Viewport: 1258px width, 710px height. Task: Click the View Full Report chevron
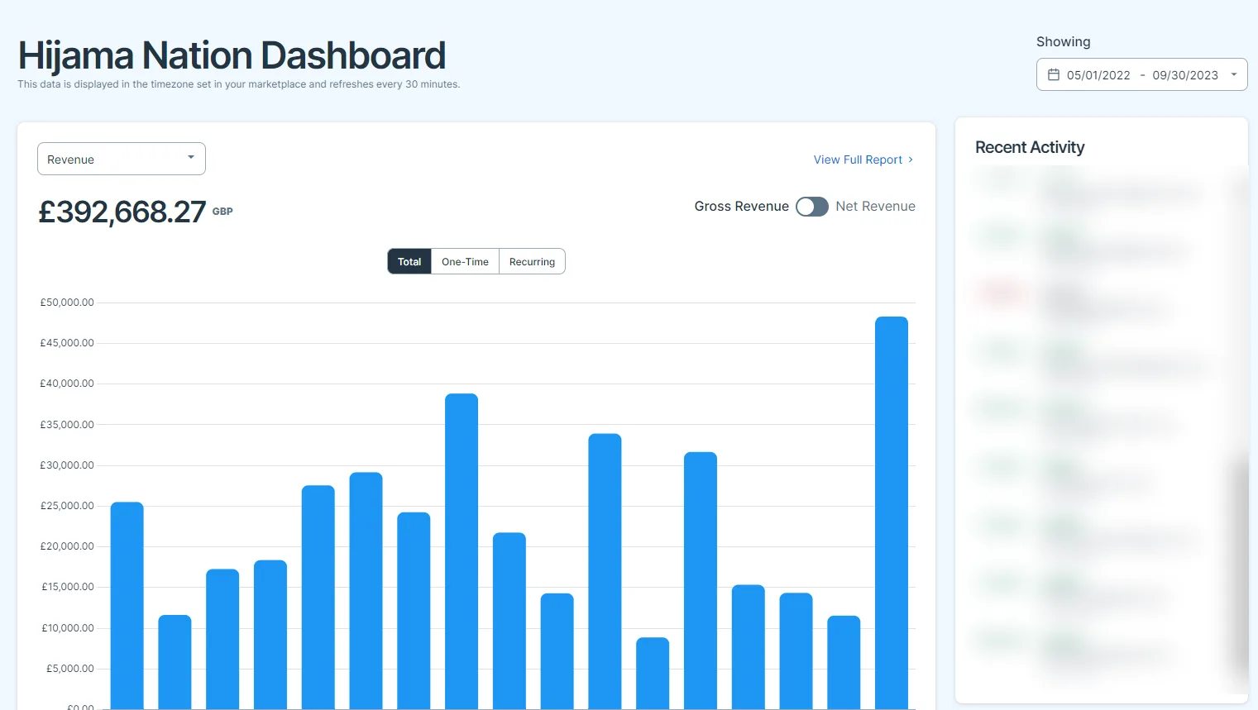coord(911,160)
